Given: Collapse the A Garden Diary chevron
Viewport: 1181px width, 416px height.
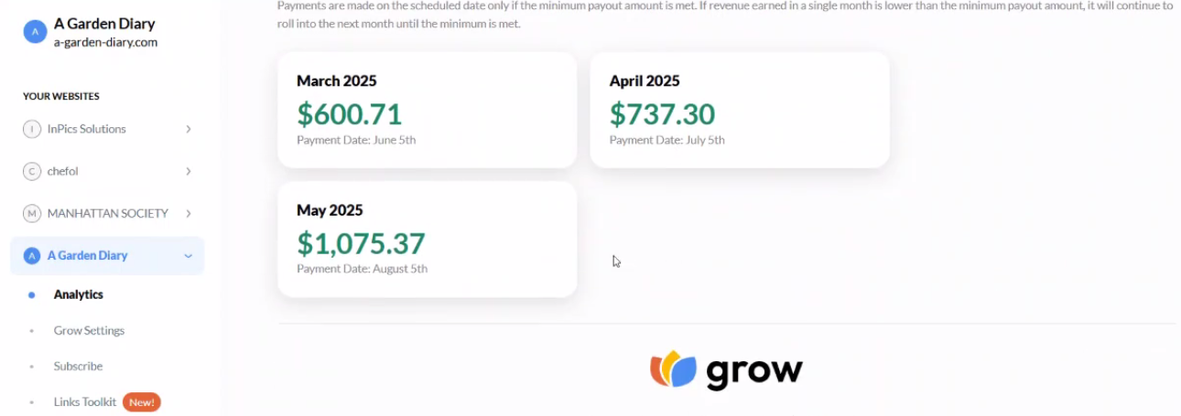Looking at the screenshot, I should pos(189,256).
